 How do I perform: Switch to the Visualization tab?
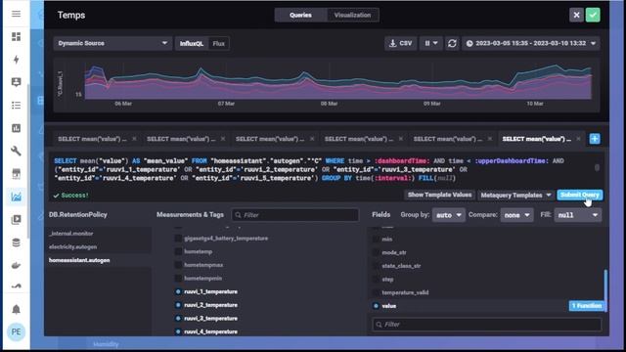tap(352, 16)
